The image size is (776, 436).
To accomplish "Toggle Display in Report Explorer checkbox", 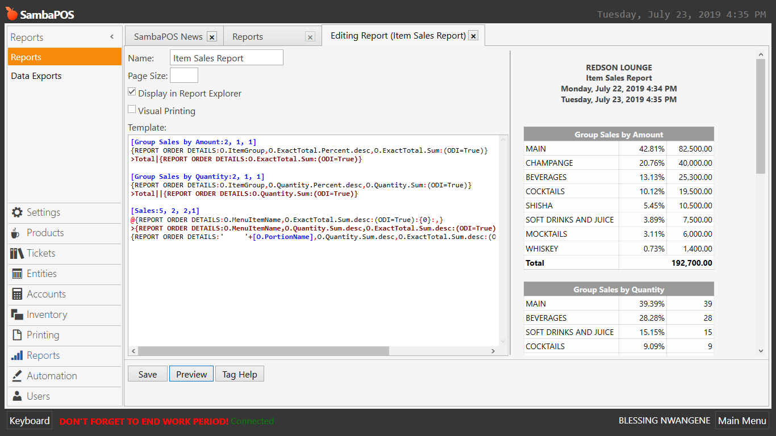I will [x=132, y=92].
